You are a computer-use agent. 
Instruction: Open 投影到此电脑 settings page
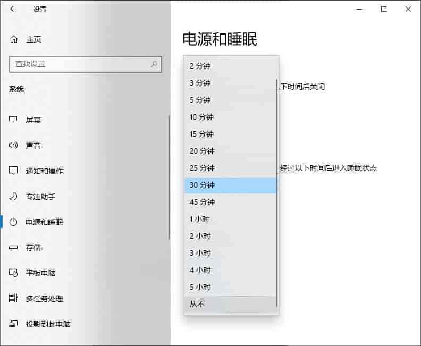48,324
